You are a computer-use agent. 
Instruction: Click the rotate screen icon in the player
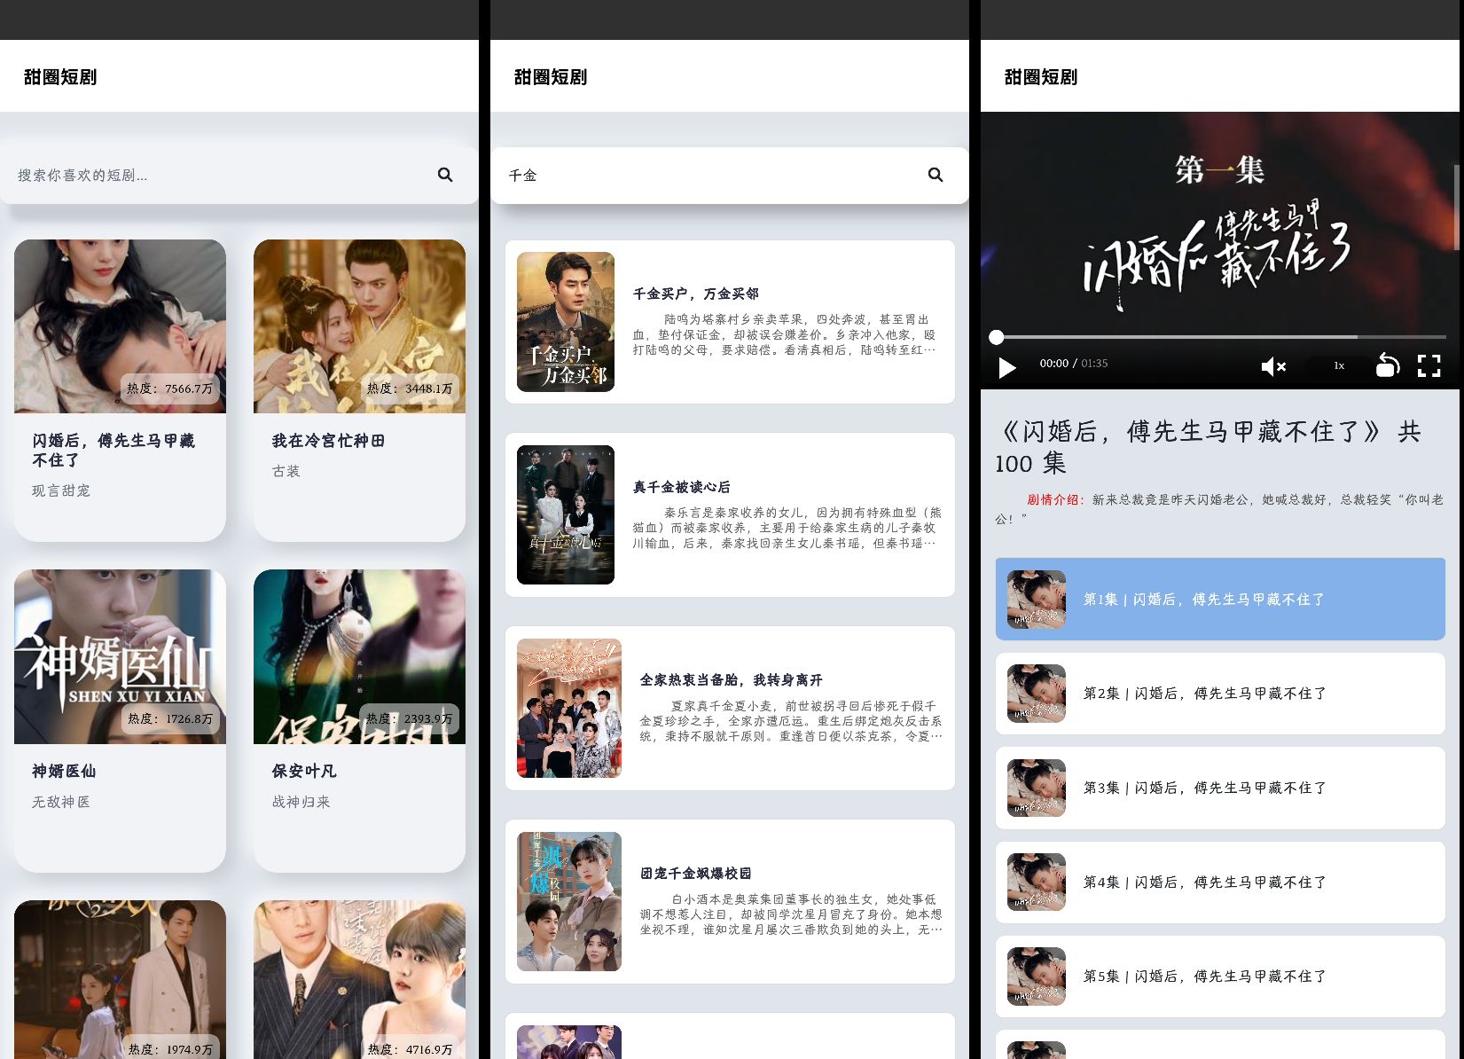(x=1387, y=365)
